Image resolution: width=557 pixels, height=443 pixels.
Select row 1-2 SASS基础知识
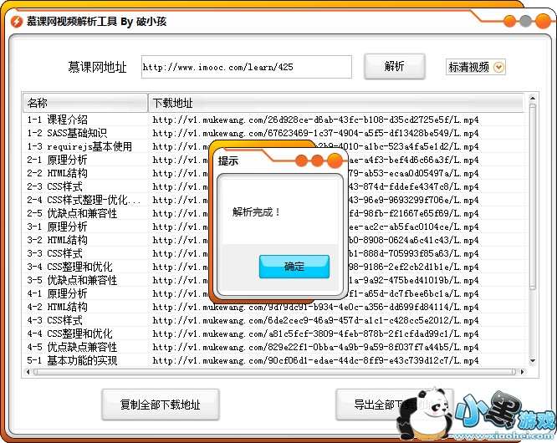273,133
